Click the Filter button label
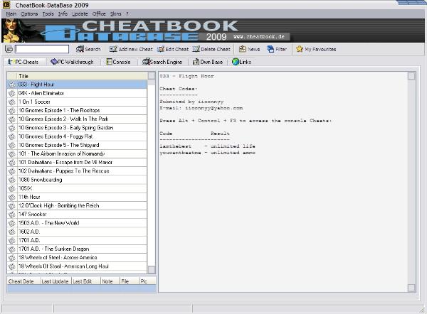Viewport: 427px width, 314px height. point(281,49)
